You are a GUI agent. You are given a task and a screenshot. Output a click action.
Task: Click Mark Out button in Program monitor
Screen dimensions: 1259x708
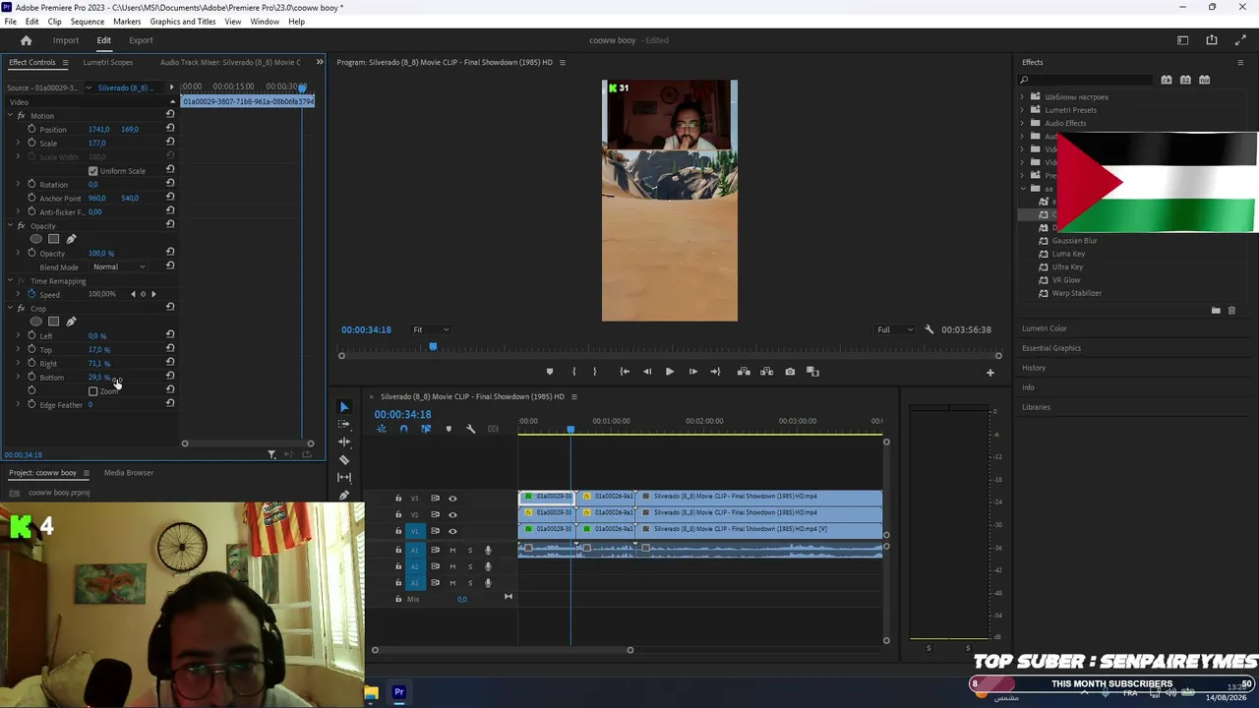594,372
